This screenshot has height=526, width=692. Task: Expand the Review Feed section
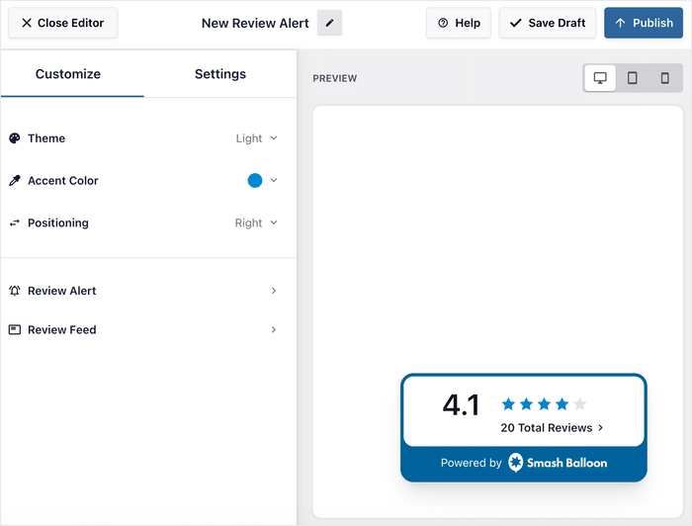274,330
